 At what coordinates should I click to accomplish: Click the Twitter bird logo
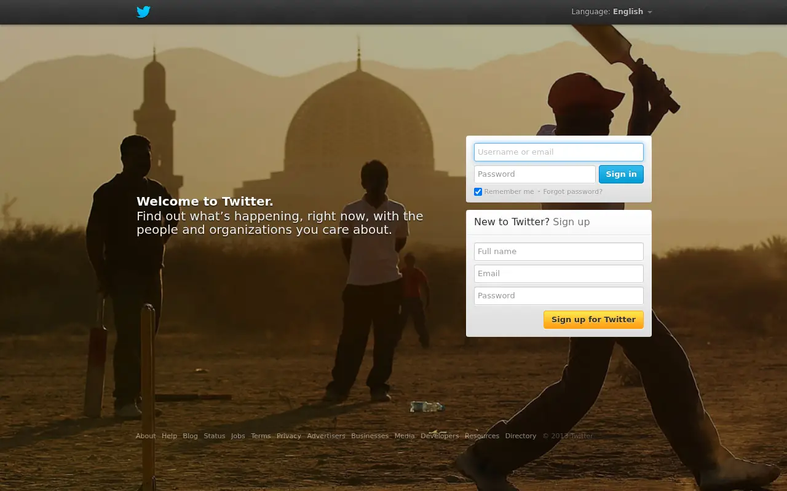point(143,12)
